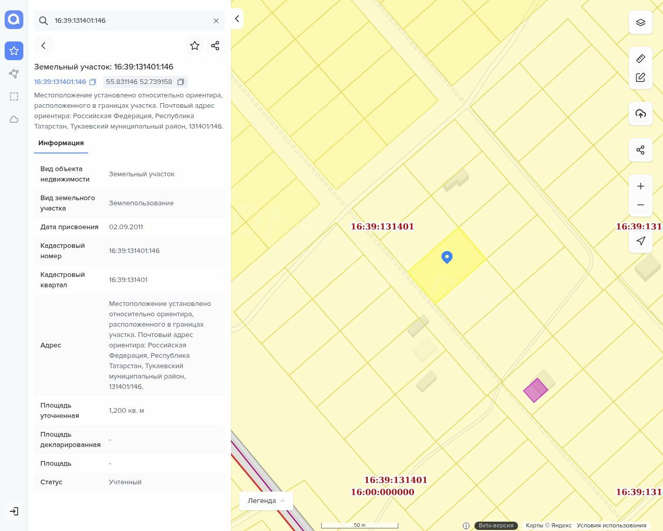Switch to the Информация tab
The image size is (663, 531).
[61, 143]
